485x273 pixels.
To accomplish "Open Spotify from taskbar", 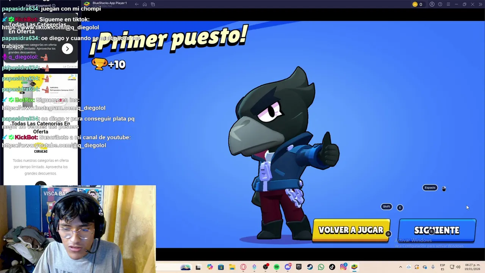I will click(x=277, y=267).
